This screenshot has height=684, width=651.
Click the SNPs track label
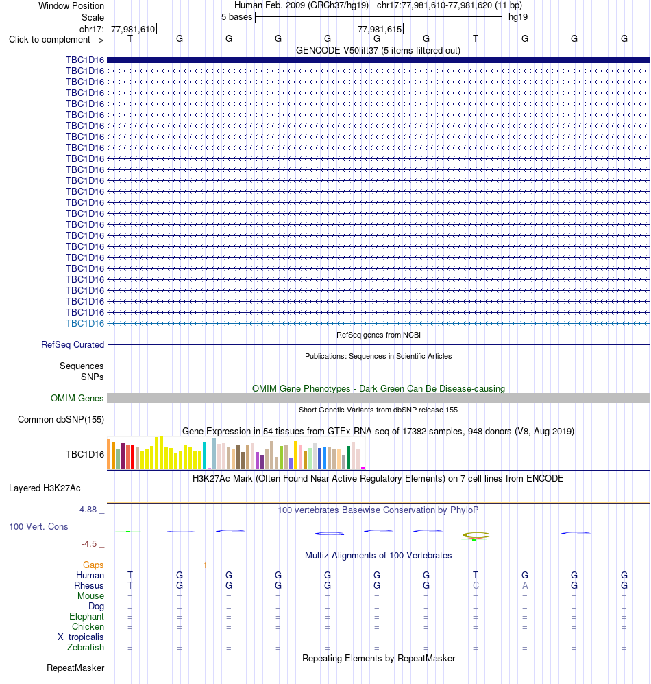click(x=92, y=377)
